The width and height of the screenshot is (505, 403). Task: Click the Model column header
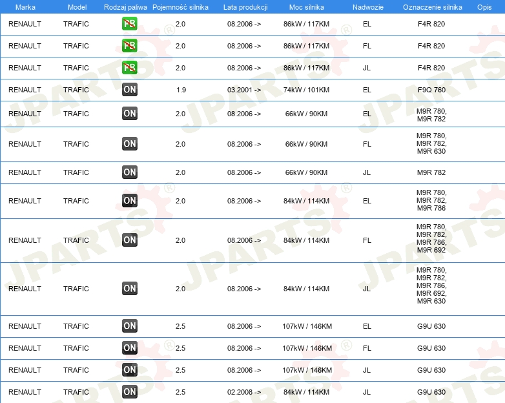77,7
